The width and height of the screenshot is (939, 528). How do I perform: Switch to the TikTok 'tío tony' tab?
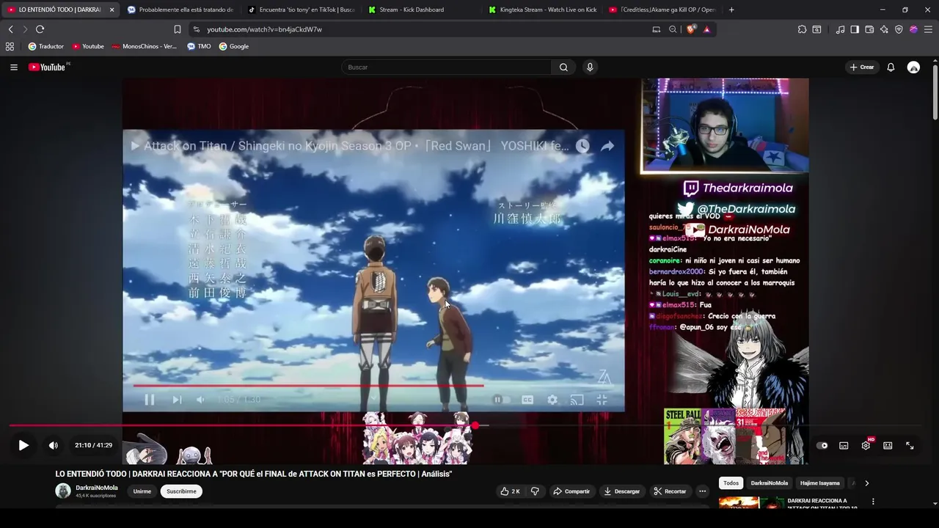pyautogui.click(x=300, y=10)
